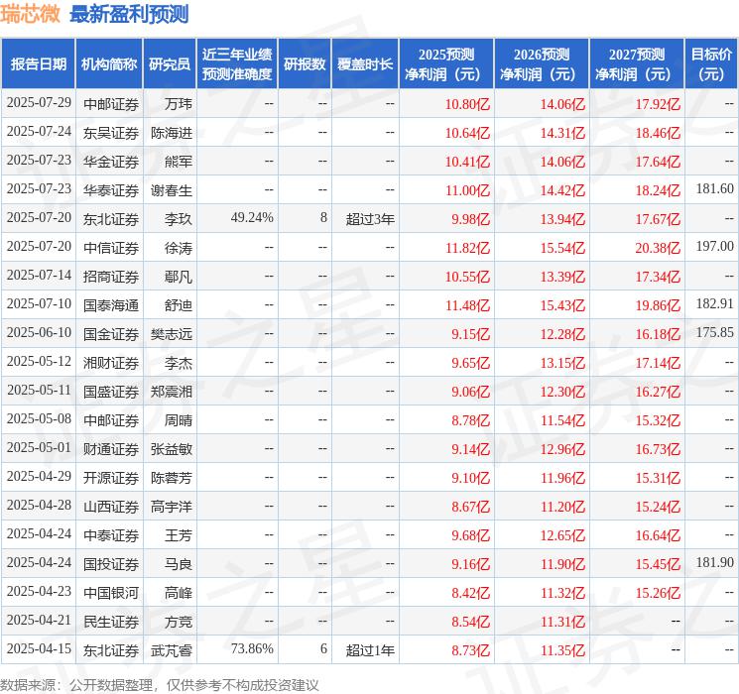
Task: Click 湘财证券 institution cell
Action: click(111, 363)
